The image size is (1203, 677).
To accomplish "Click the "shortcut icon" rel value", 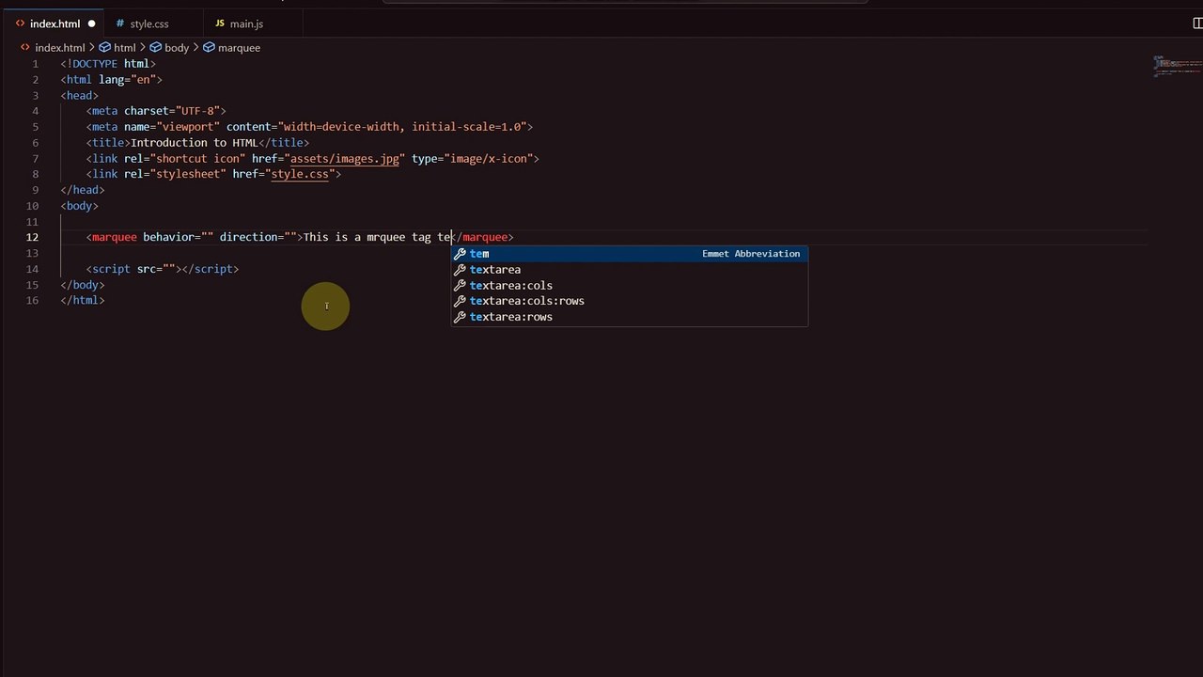I will click(x=197, y=159).
